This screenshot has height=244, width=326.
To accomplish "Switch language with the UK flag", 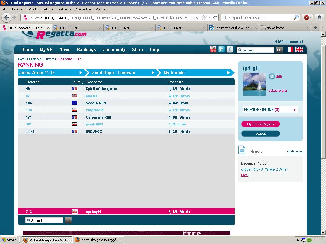I will (299, 50).
